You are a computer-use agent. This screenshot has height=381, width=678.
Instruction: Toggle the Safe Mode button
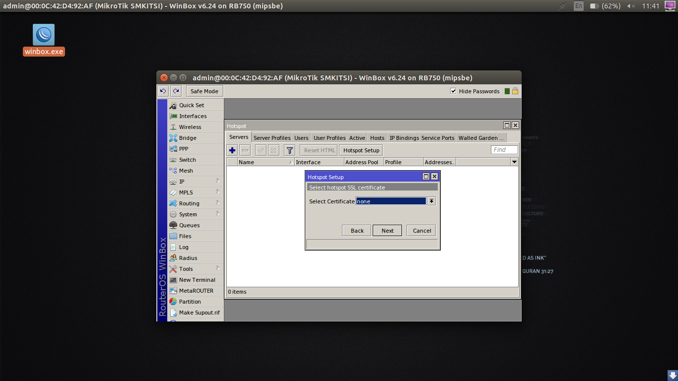pyautogui.click(x=204, y=91)
